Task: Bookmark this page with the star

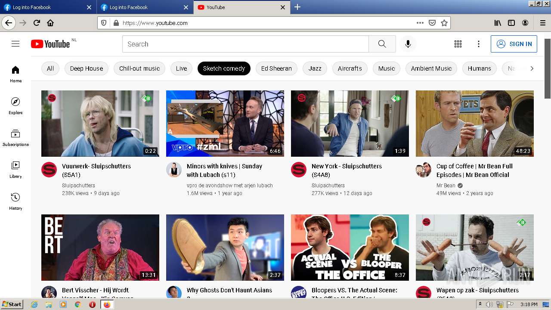Action: pos(444,23)
